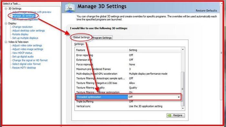Open Select digital color format
The image size is (226, 127).
26,64
